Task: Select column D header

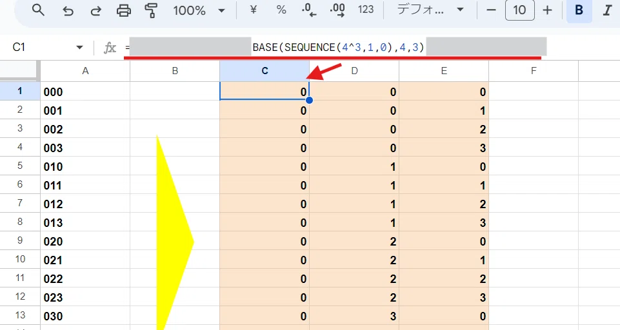Action: tap(354, 71)
